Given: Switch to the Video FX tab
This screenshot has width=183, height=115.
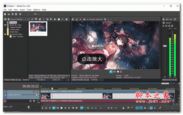Looking at the screenshot, I should [56, 80].
